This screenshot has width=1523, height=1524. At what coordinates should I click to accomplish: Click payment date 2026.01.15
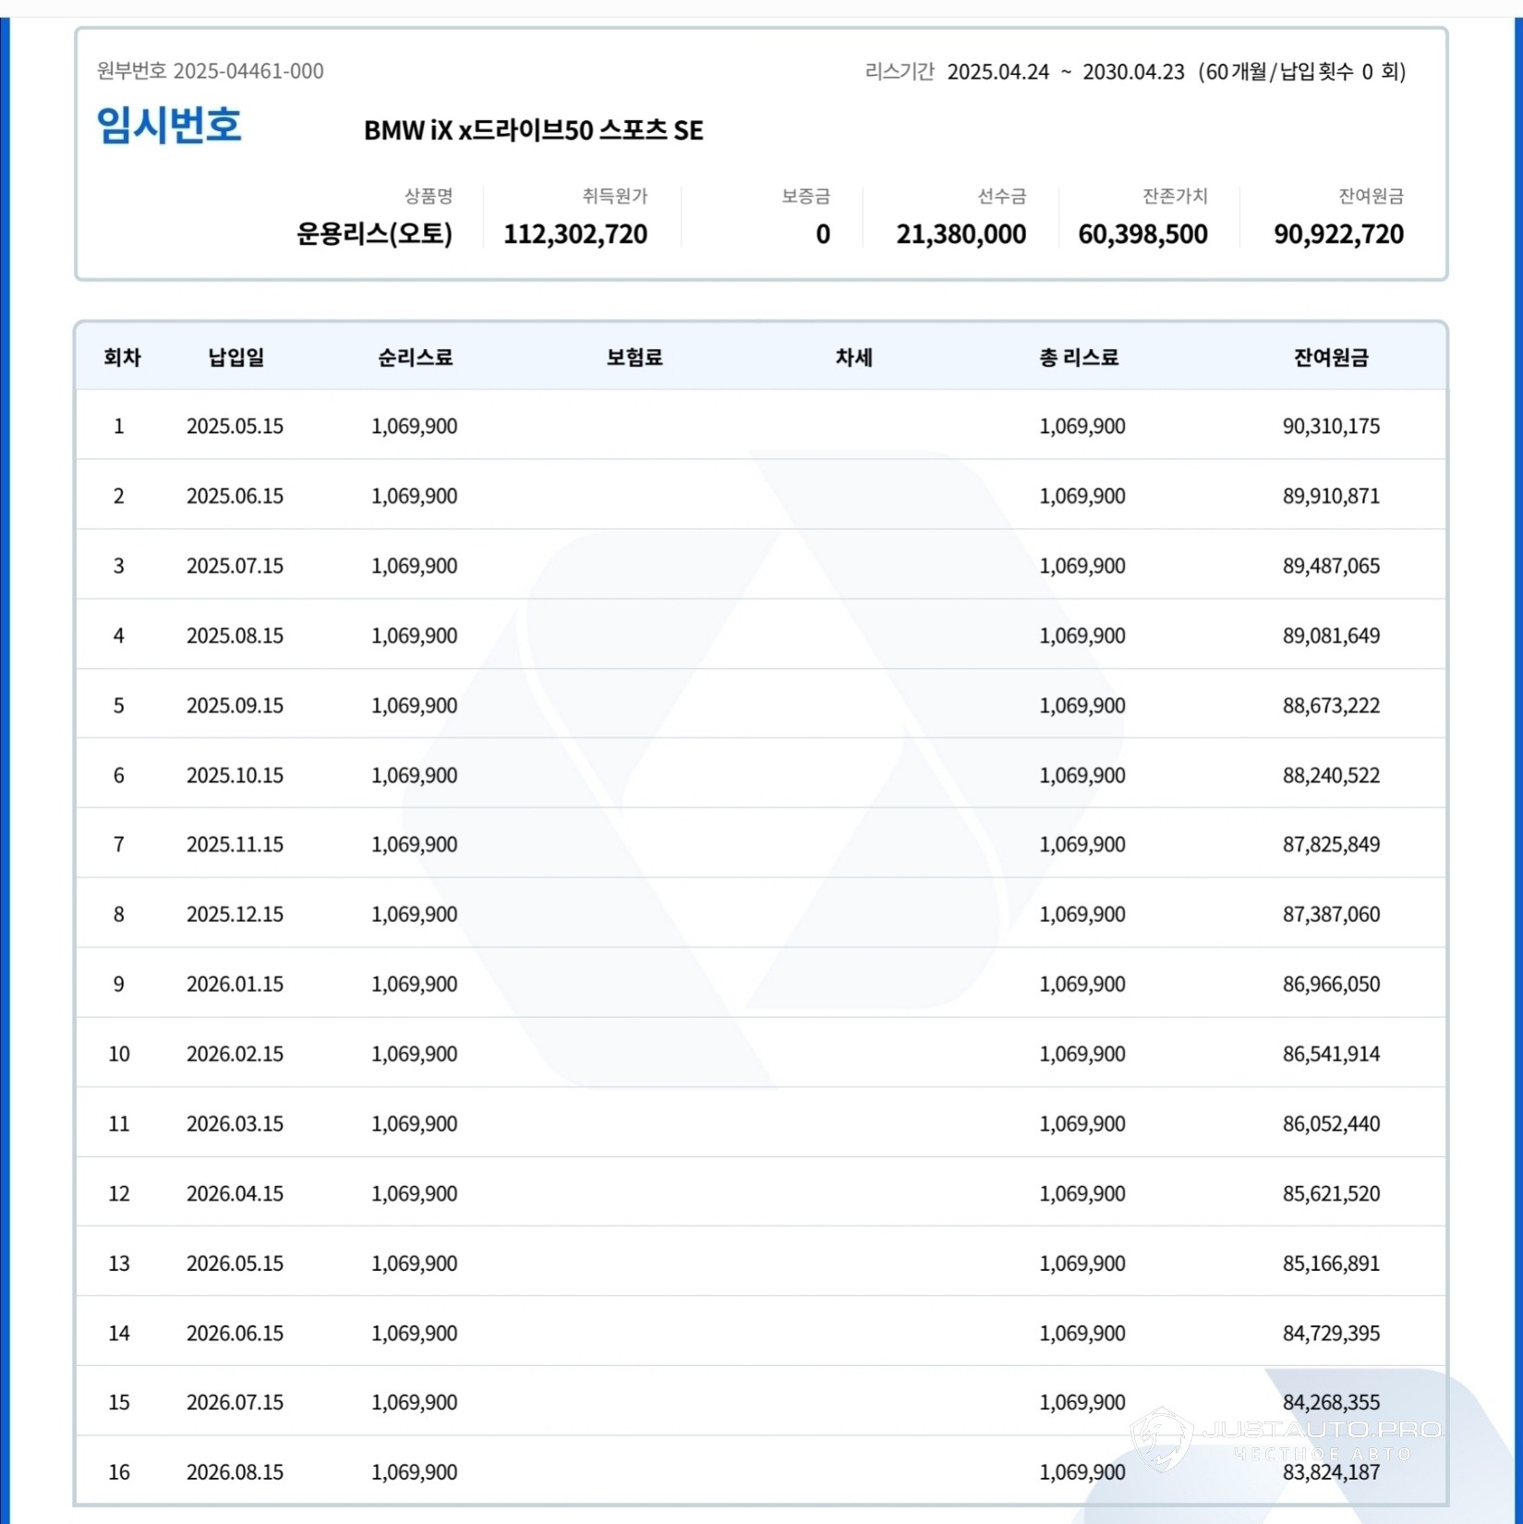coord(236,984)
